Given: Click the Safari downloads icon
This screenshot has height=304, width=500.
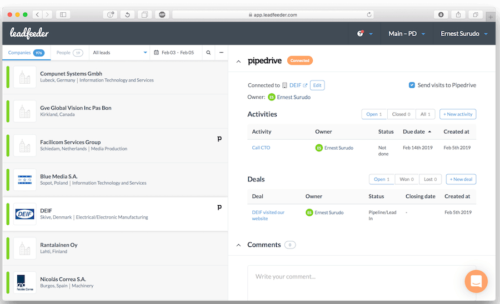Looking at the screenshot, I should click(441, 14).
